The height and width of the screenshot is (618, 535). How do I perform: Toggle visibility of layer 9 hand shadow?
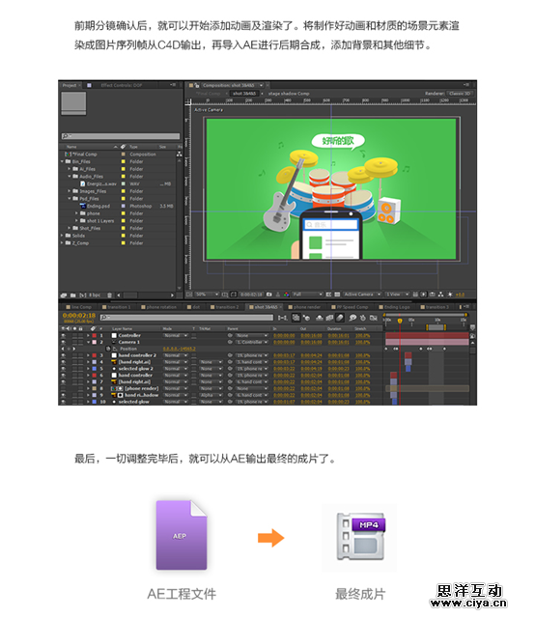(64, 395)
